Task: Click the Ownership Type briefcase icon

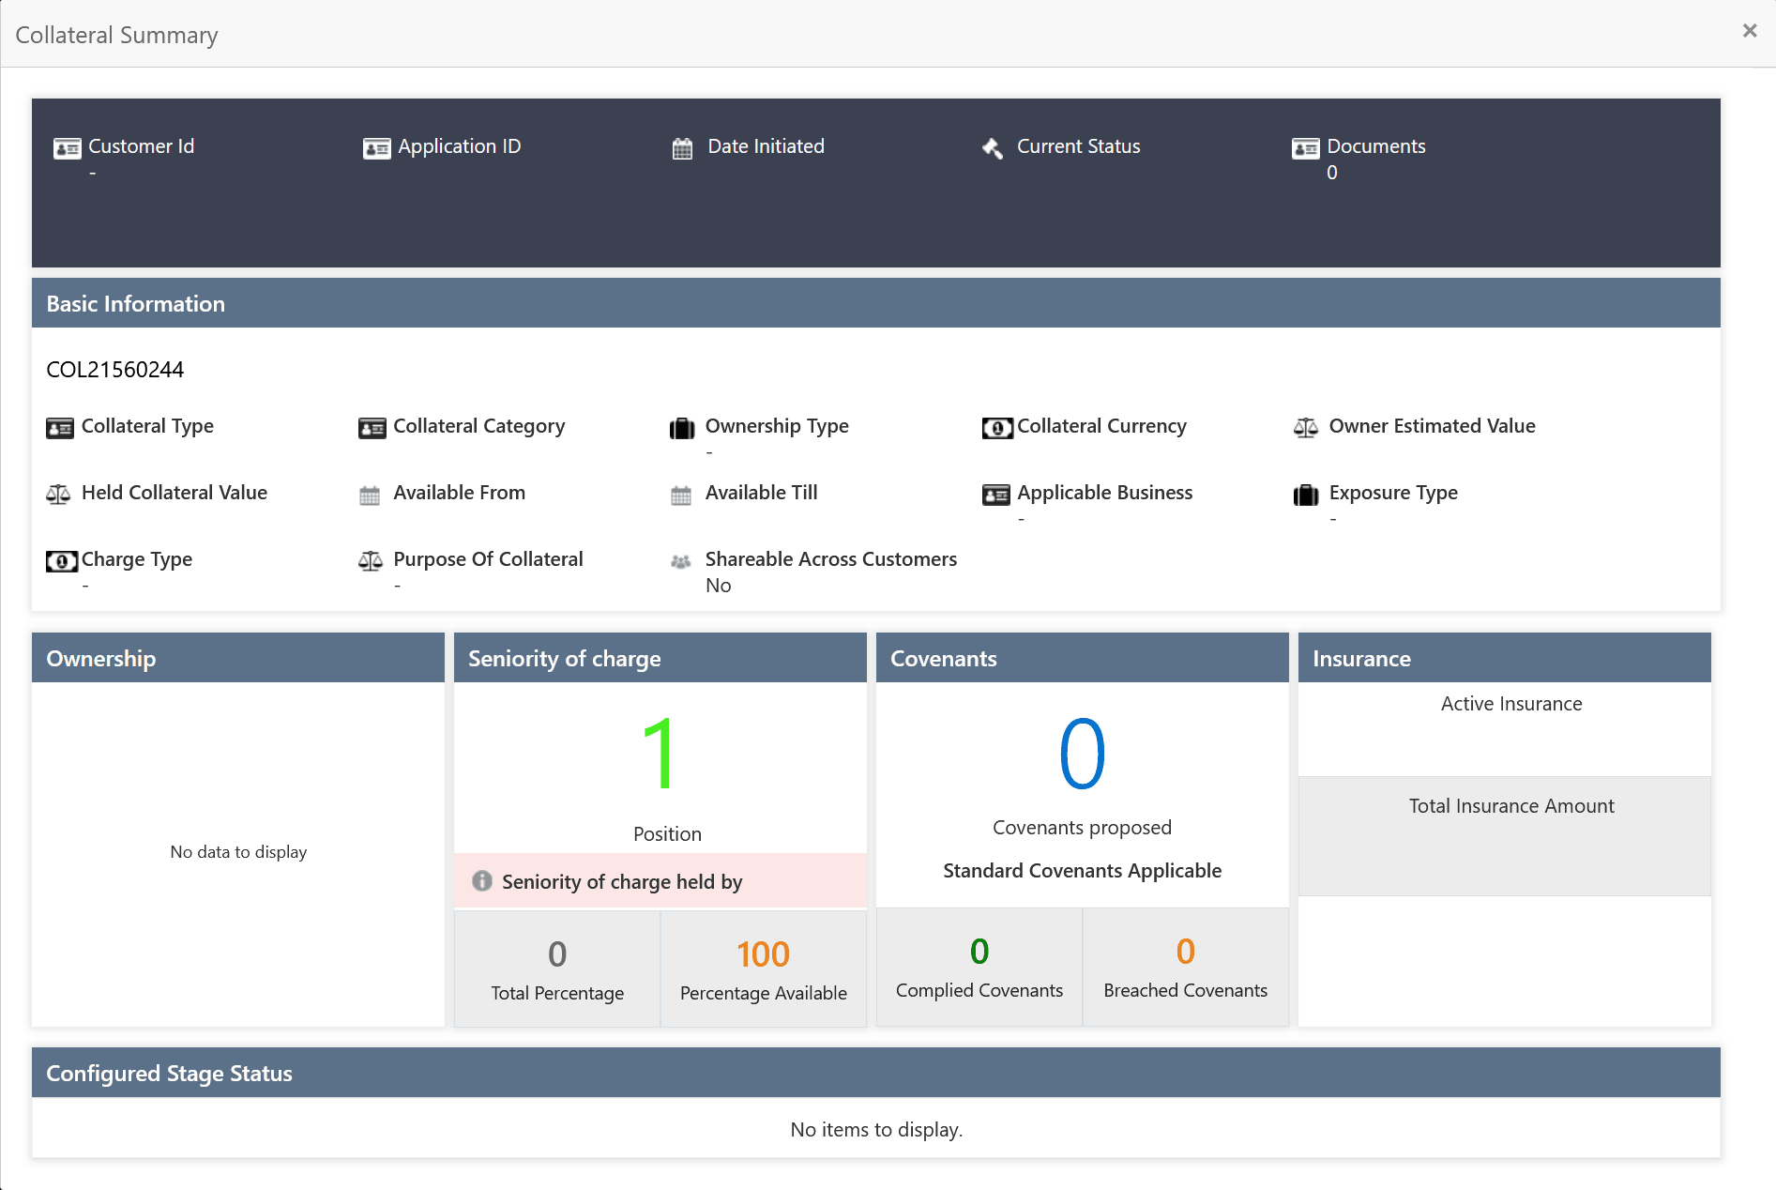Action: 682,428
